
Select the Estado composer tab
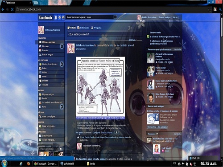click(x=72, y=28)
